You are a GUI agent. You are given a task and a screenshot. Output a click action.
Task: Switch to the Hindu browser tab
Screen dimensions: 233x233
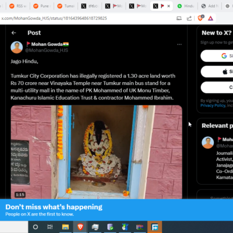click(x=186, y=6)
